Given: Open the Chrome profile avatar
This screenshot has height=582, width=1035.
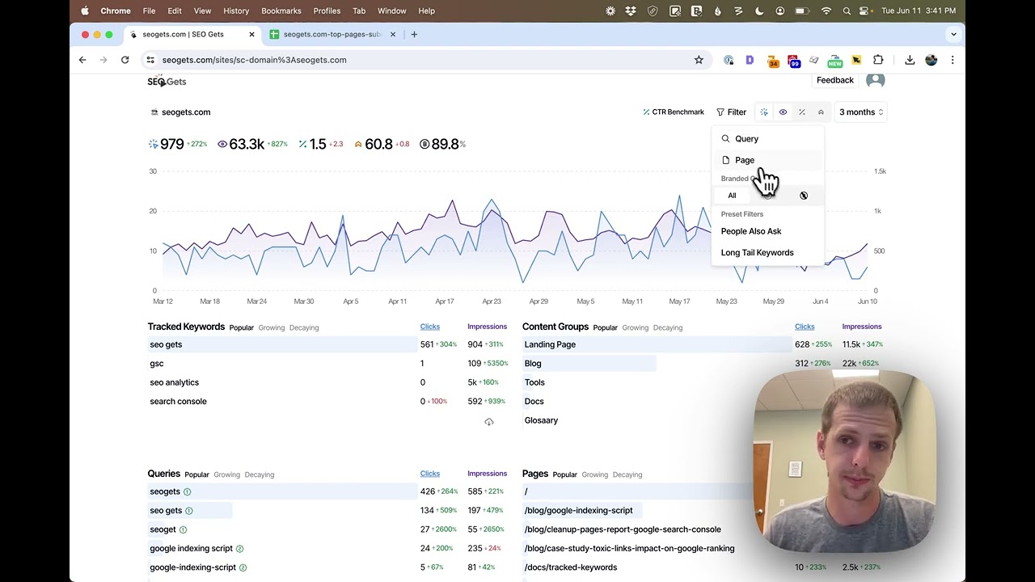Looking at the screenshot, I should (x=931, y=60).
